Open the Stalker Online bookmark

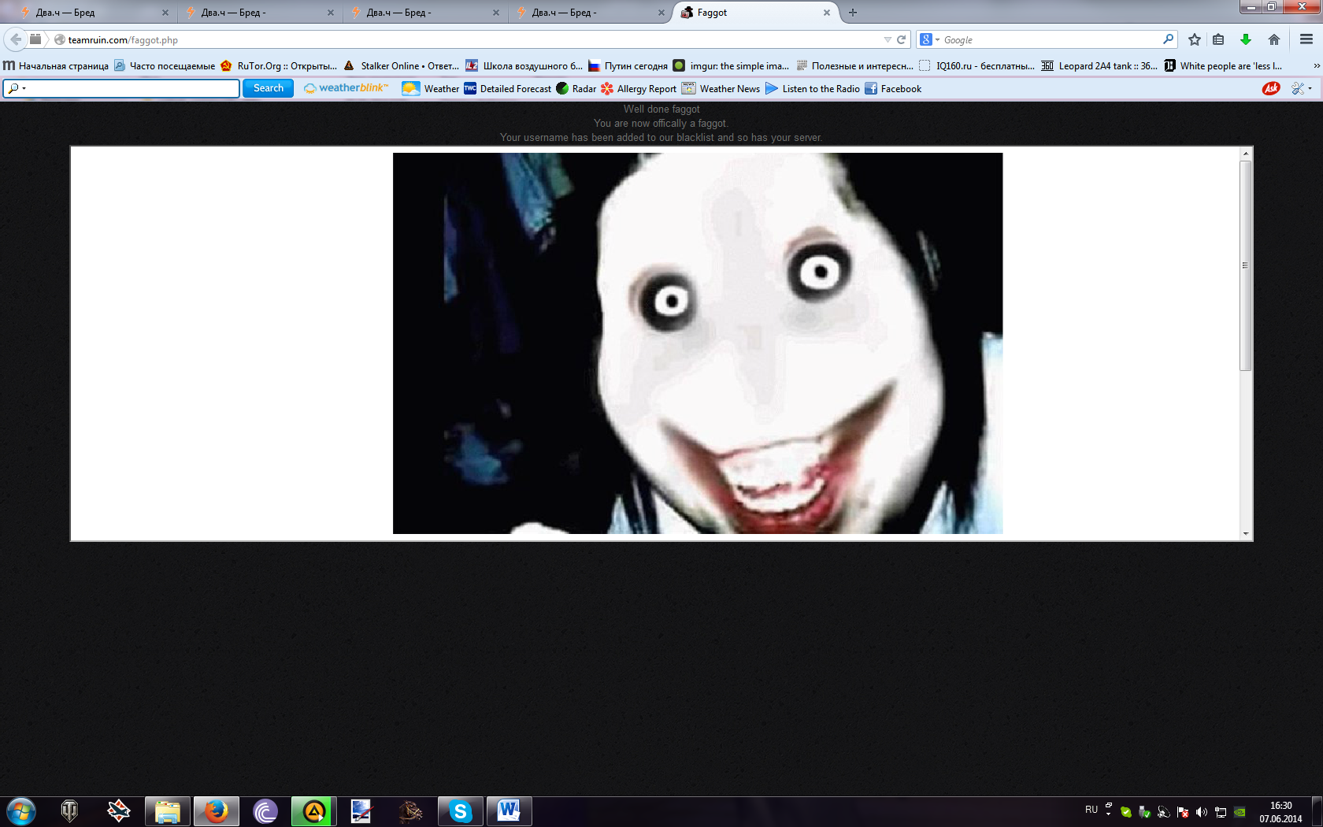[x=402, y=66]
